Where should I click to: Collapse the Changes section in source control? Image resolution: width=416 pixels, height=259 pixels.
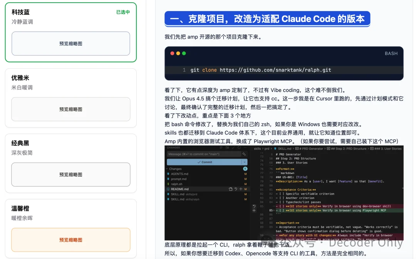click(166, 169)
